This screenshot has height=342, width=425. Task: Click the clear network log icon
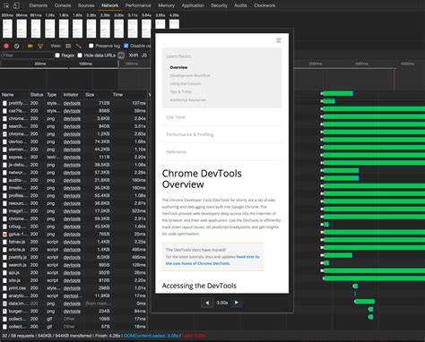tap(17, 46)
